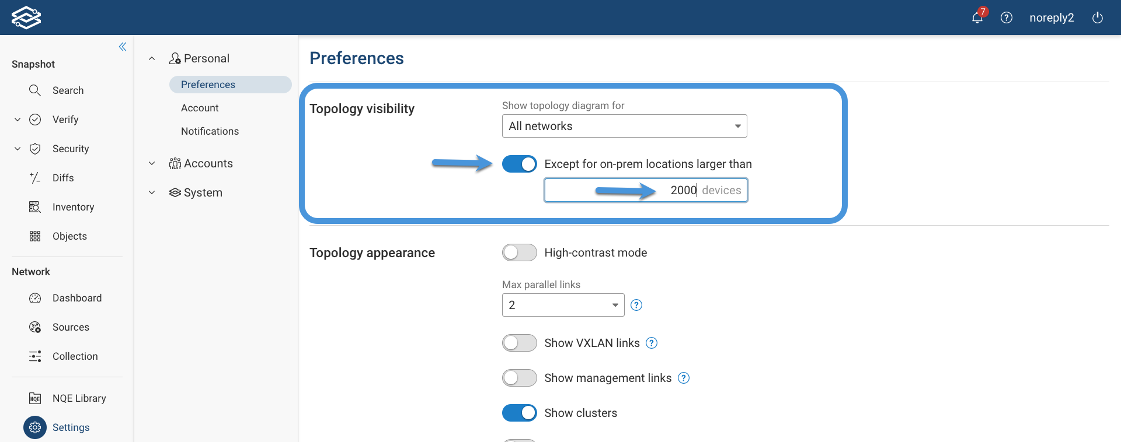Click the noreply2 username link
This screenshot has height=442, width=1121.
click(1052, 17)
